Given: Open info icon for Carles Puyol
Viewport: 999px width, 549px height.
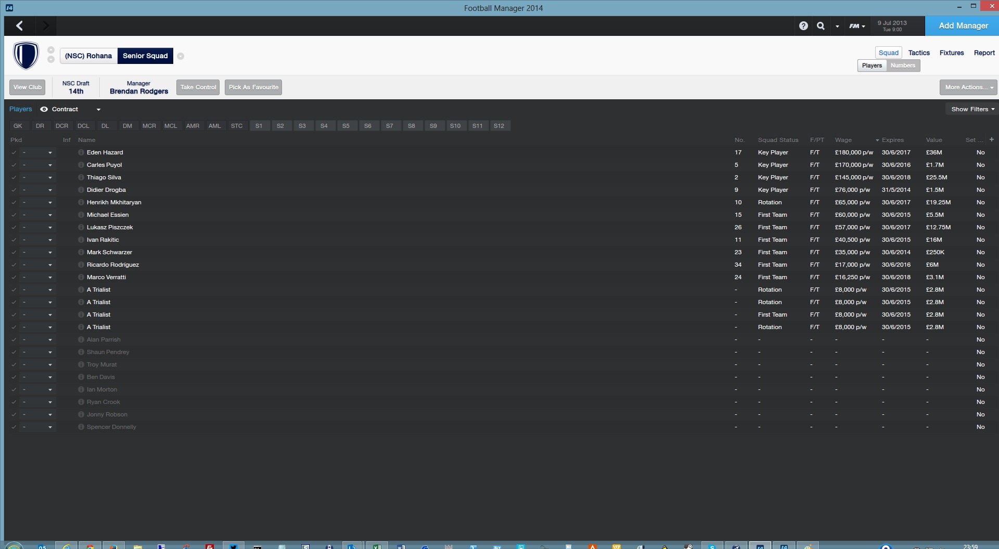Looking at the screenshot, I should pyautogui.click(x=81, y=165).
